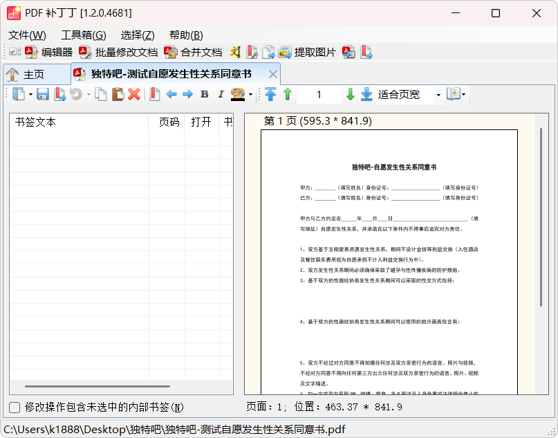This screenshot has height=438, width=558.
Task: Click the file path in the status bar
Action: pyautogui.click(x=174, y=429)
